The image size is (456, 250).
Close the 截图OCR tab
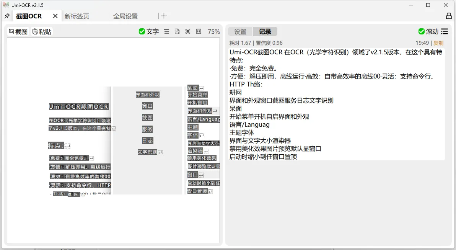pyautogui.click(x=55, y=16)
